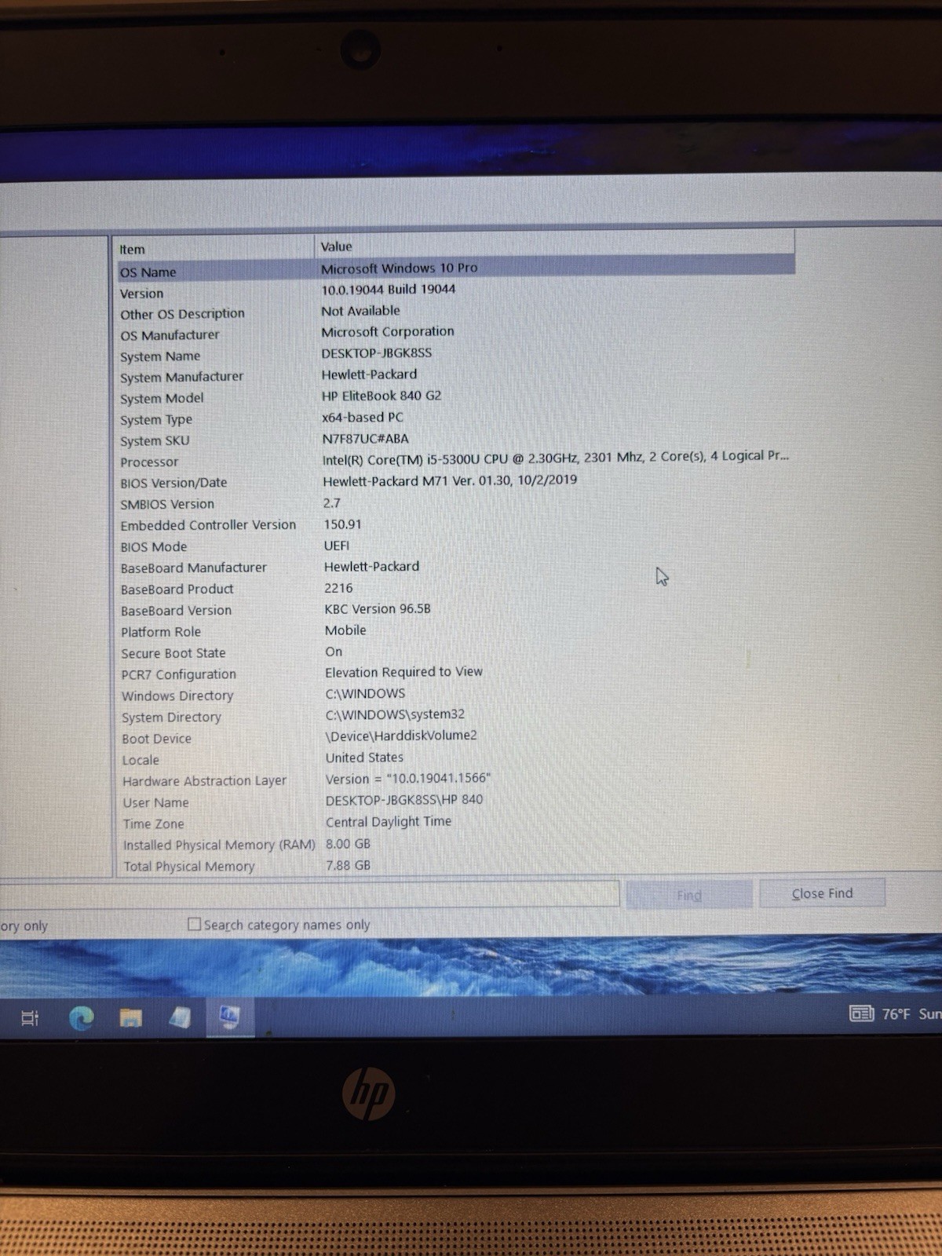The width and height of the screenshot is (942, 1256).
Task: Click the 10.0.19044 Build 19044 value
Action: point(389,289)
